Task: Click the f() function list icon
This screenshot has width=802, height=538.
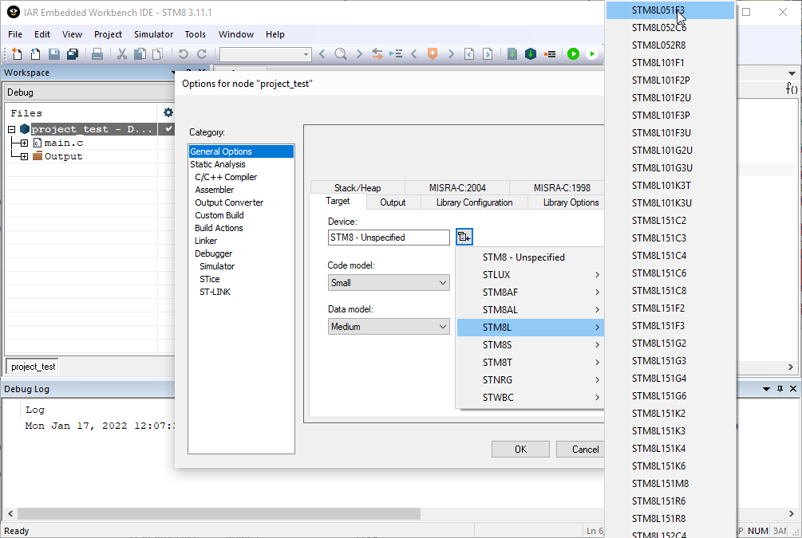Action: pos(792,89)
